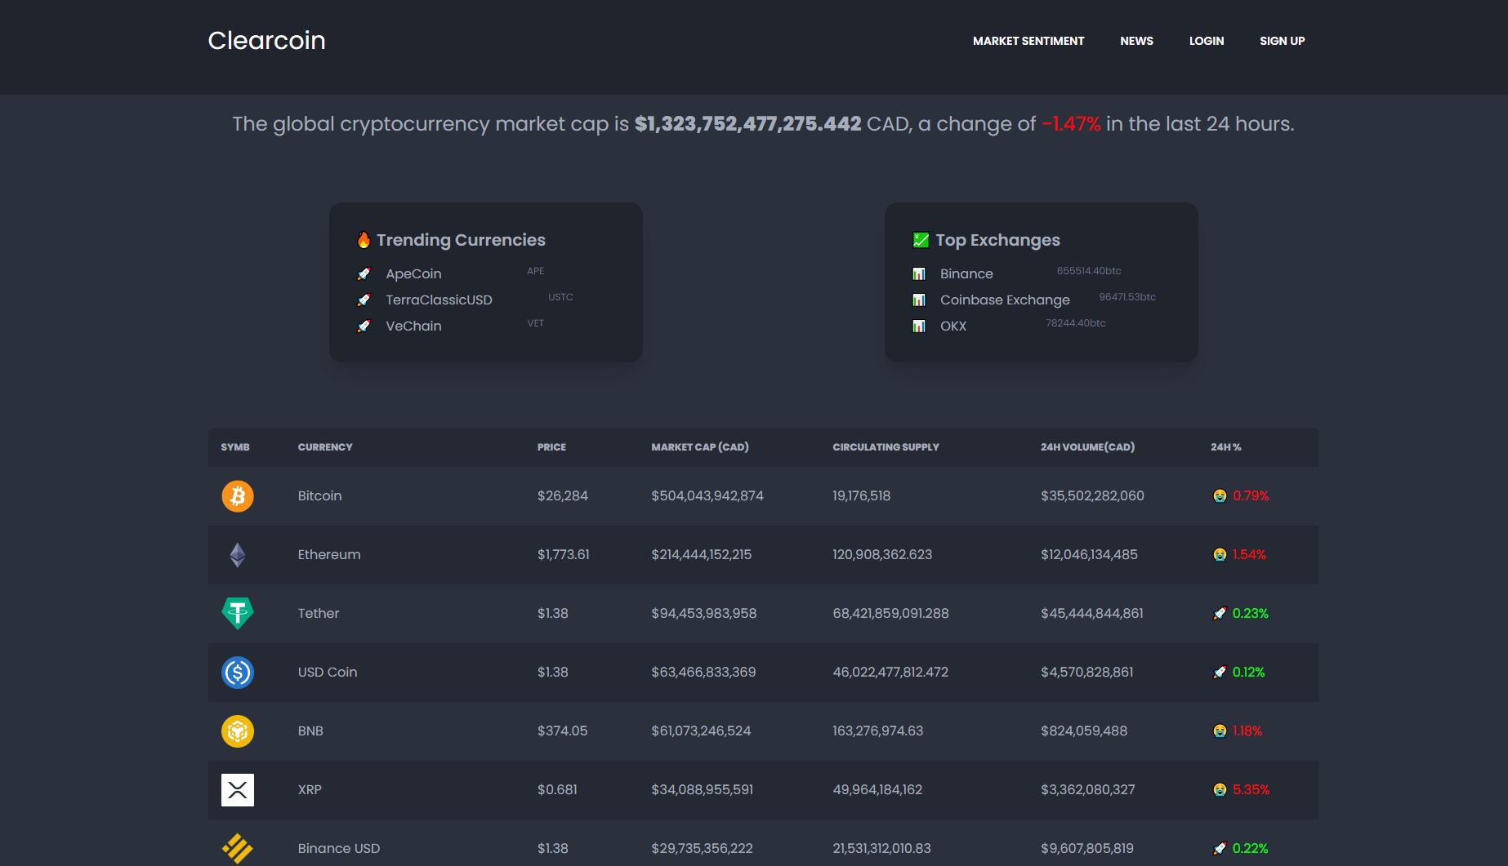Click the fire icon beside Trending Currencies
The image size is (1508, 866).
364,239
